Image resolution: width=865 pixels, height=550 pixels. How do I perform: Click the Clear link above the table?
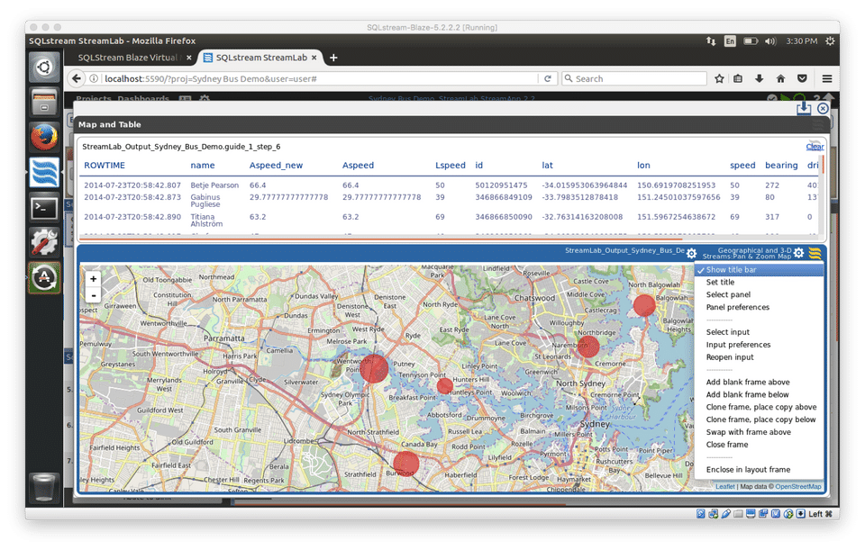point(815,147)
